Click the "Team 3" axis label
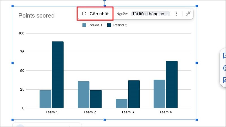Viewport: 226px width, 127px height. 128,112
